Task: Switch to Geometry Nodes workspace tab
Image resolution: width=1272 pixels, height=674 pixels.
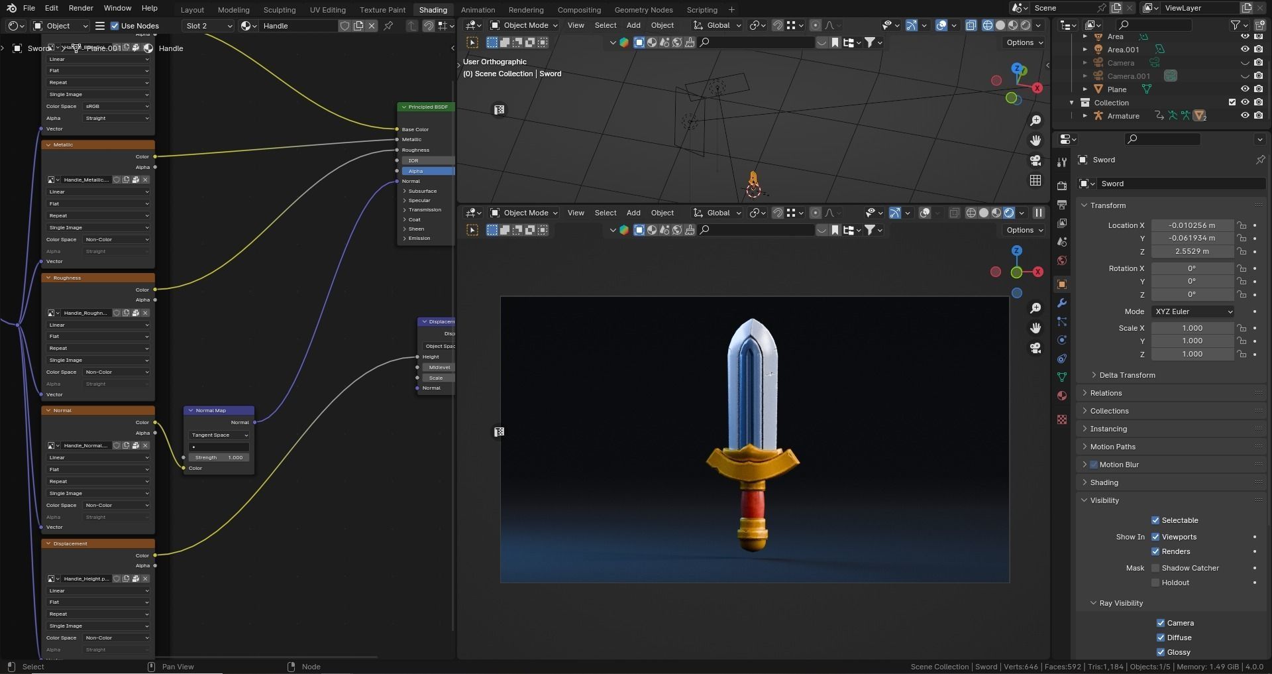Action: pos(643,10)
